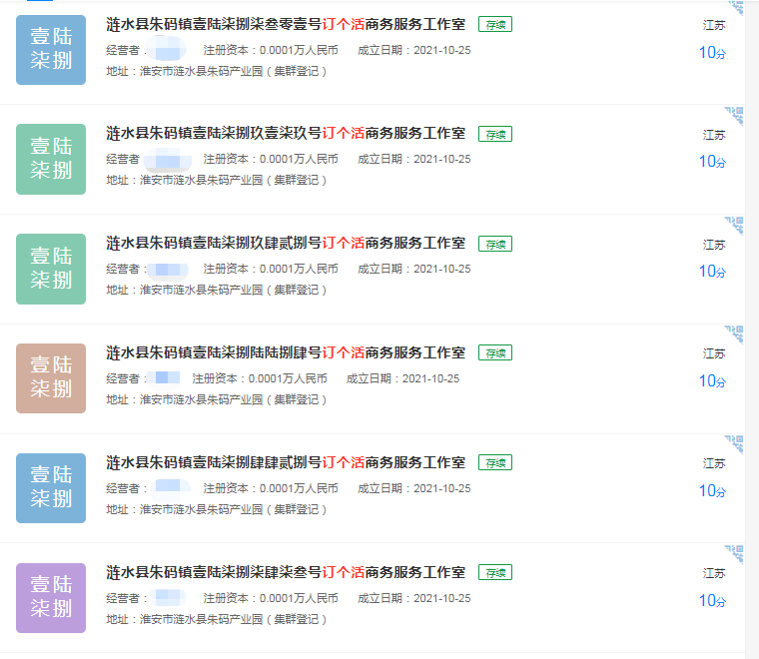Click 注册资本 0.0001万人民币 in 玖肆贰捌号 row
Image resolution: width=759 pixels, height=659 pixels.
point(271,269)
